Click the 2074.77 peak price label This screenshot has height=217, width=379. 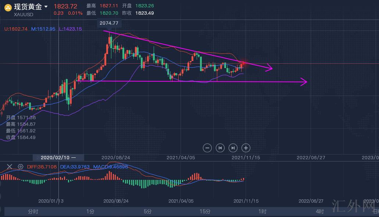click(x=109, y=23)
